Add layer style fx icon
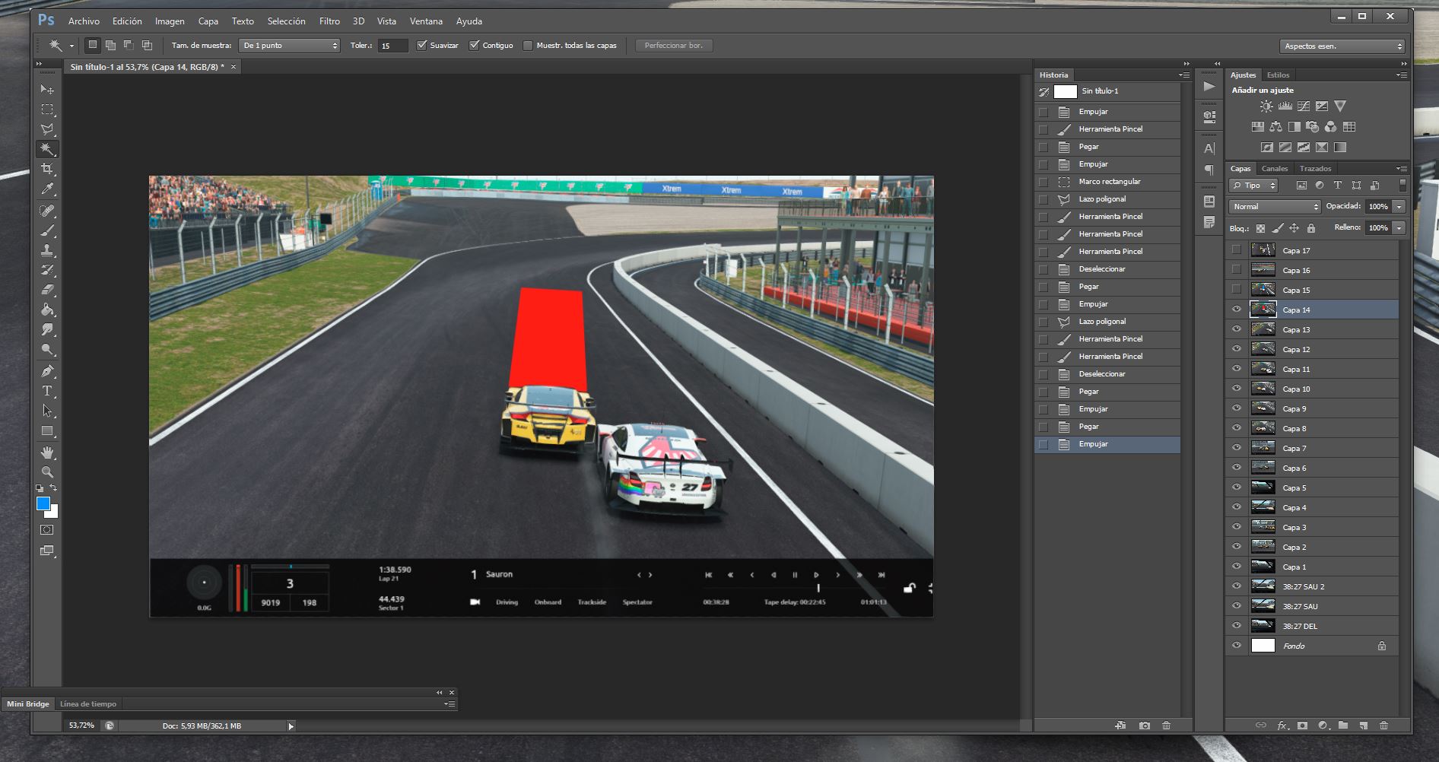The height and width of the screenshot is (762, 1439). (1282, 725)
